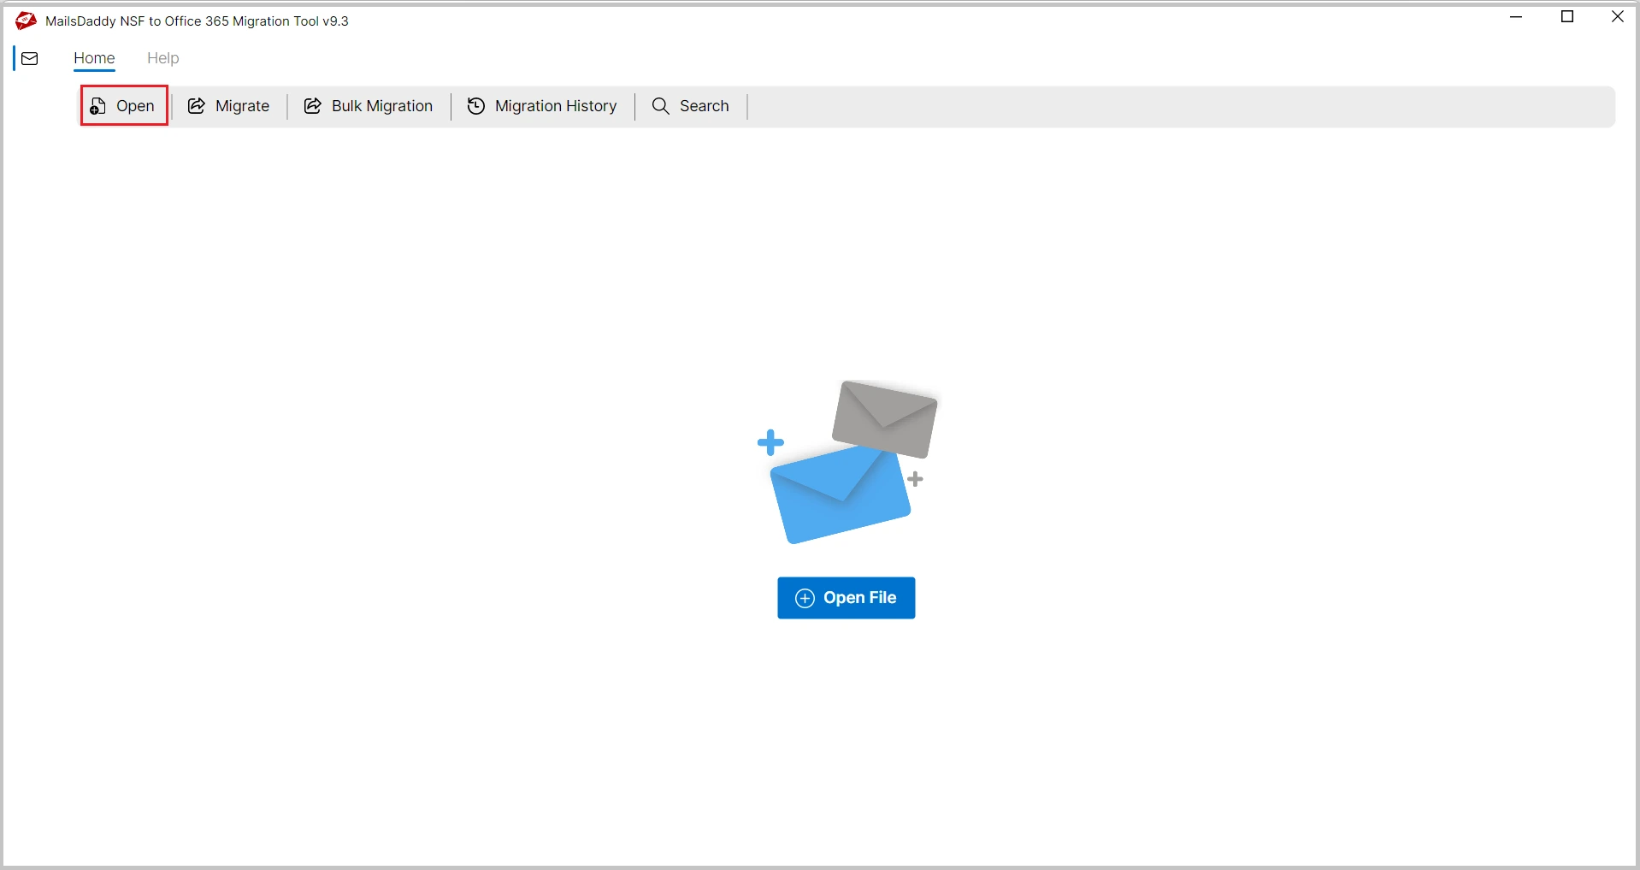The width and height of the screenshot is (1640, 870).
Task: Start a Search from the toolbar
Action: pyautogui.click(x=690, y=105)
